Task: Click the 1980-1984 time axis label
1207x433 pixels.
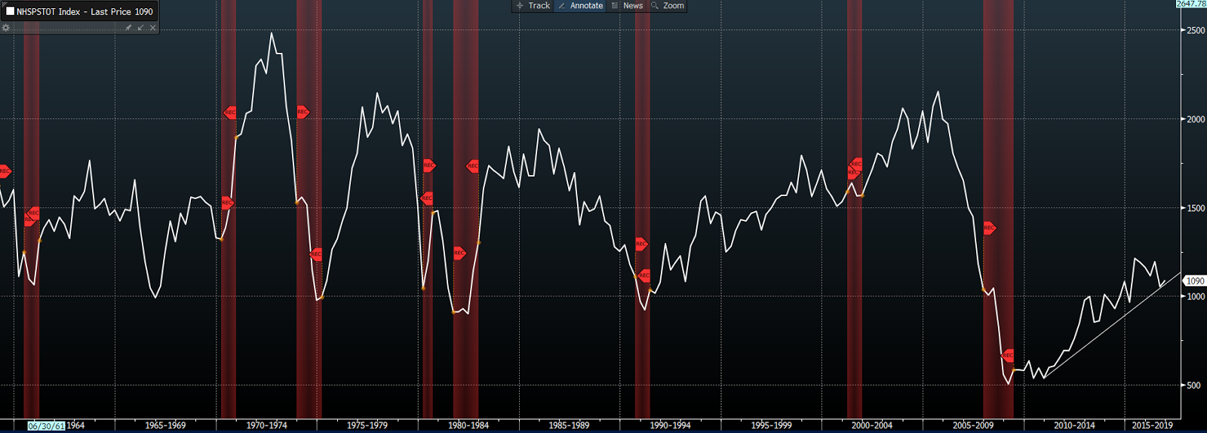Action: (468, 425)
